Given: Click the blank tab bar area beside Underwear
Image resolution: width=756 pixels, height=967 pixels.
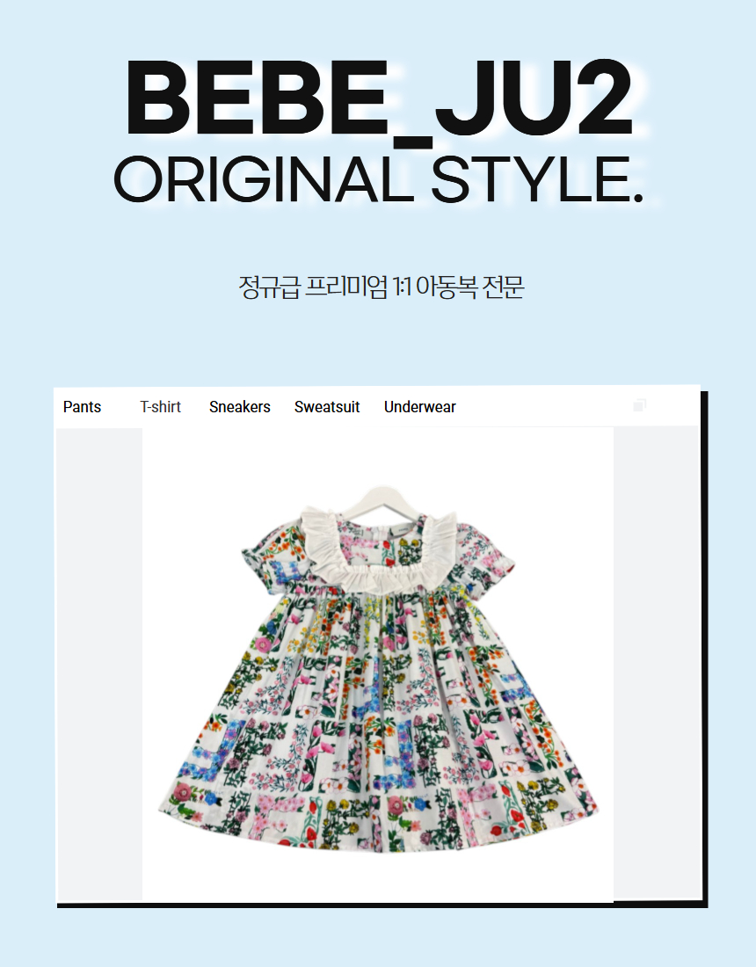Looking at the screenshot, I should tap(542, 407).
